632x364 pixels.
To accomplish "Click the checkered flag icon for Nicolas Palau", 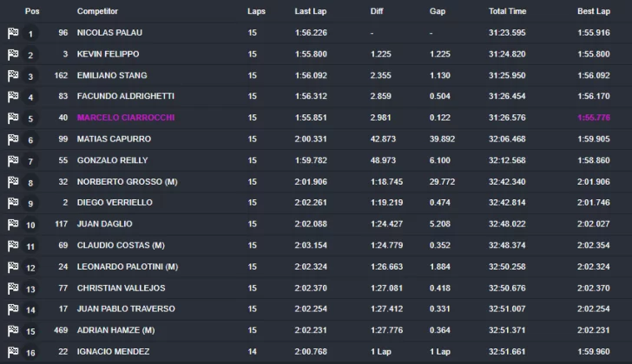I will click(x=13, y=33).
